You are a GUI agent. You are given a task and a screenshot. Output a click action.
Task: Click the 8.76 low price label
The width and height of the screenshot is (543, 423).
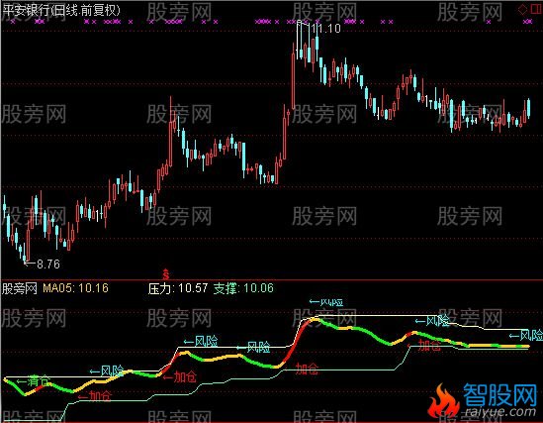pyautogui.click(x=48, y=264)
